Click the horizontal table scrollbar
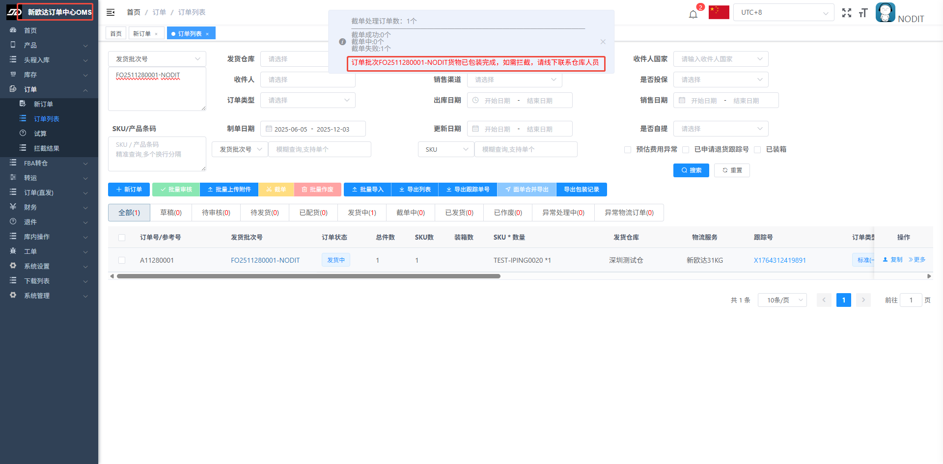Viewport: 943px width, 464px height. (308, 276)
